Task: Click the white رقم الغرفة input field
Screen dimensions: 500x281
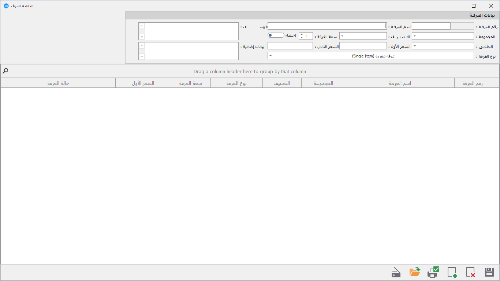Action: click(431, 26)
